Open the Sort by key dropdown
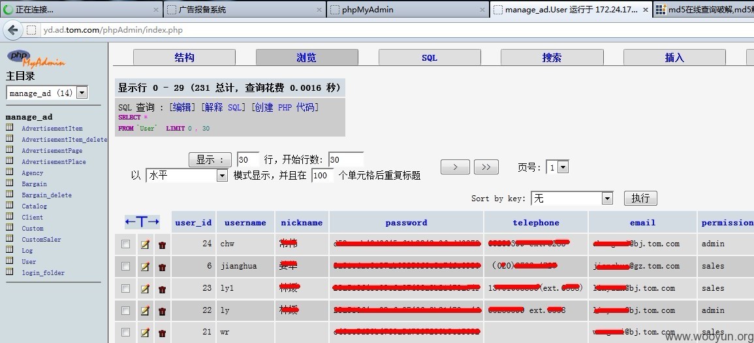This screenshot has width=754, height=343. pyautogui.click(x=572, y=198)
